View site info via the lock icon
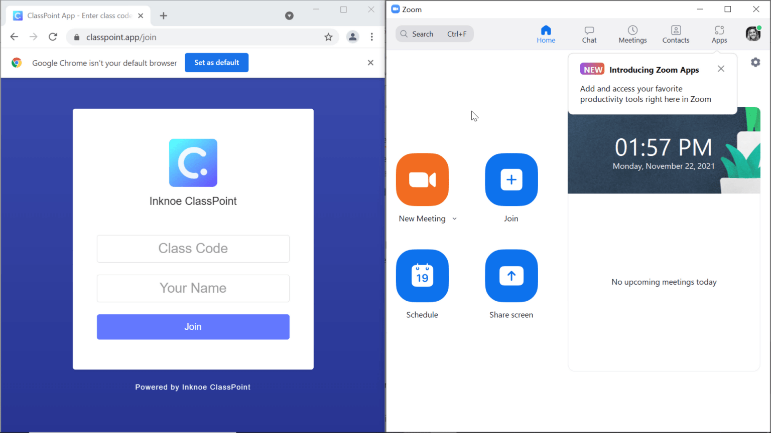This screenshot has height=433, width=771. point(77,37)
